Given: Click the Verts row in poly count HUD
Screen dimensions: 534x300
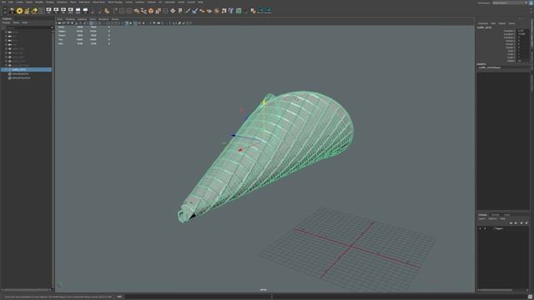Looking at the screenshot, I should (83, 27).
